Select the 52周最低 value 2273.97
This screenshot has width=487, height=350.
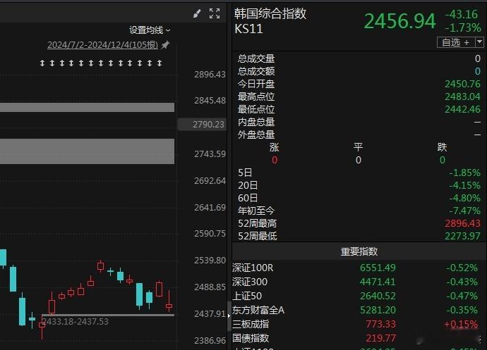tap(462, 236)
